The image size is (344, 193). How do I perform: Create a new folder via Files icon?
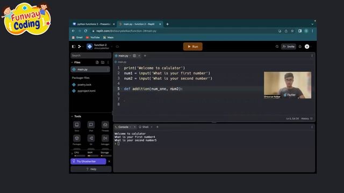(x=103, y=62)
